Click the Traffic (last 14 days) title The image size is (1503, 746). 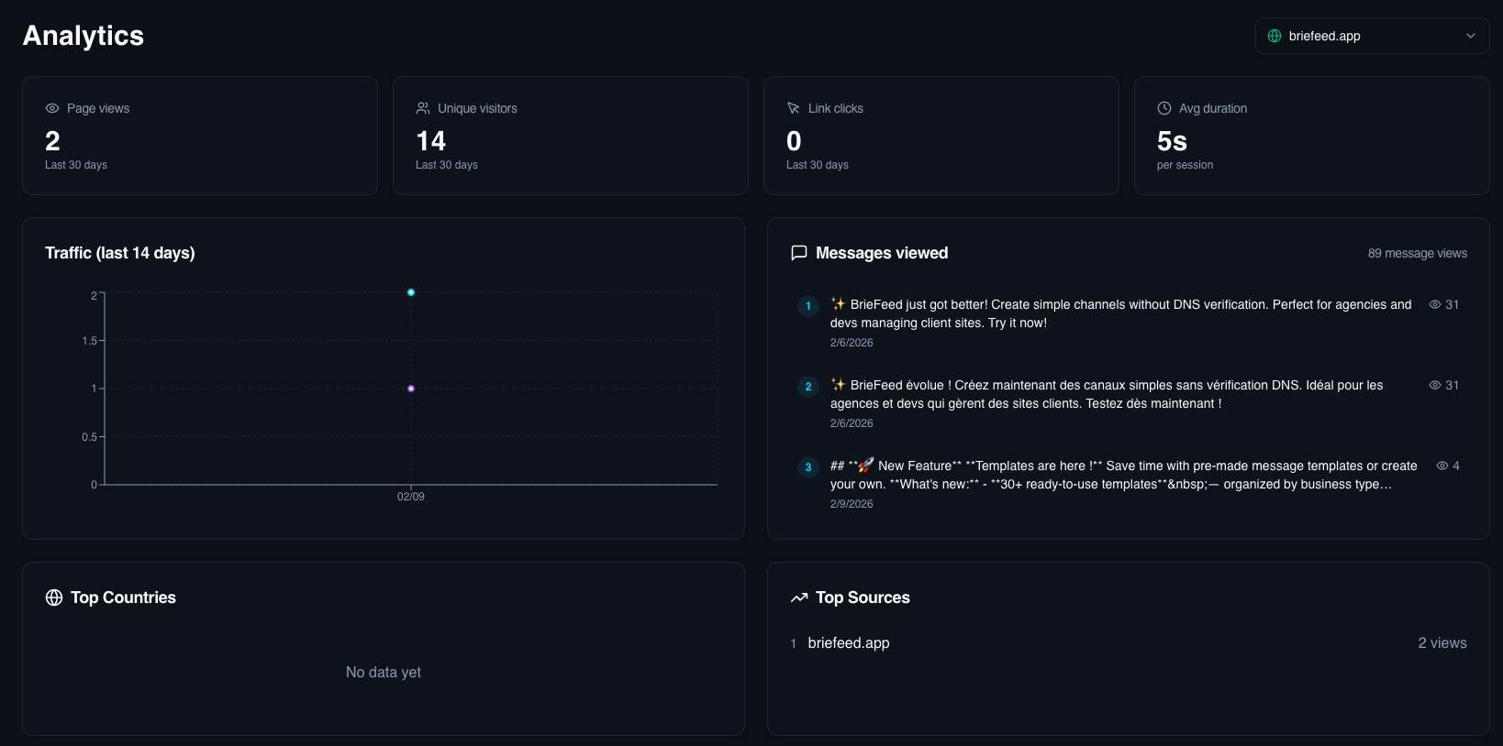click(120, 253)
